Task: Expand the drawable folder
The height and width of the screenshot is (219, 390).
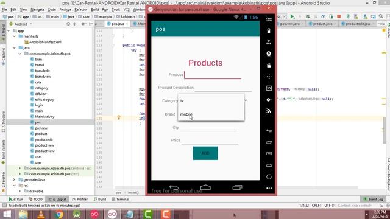Action: tap(20, 191)
